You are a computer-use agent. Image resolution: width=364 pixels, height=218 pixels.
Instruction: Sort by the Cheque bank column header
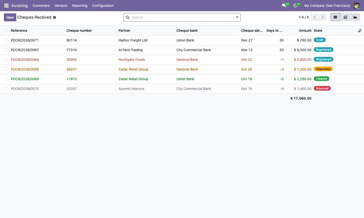[187, 31]
